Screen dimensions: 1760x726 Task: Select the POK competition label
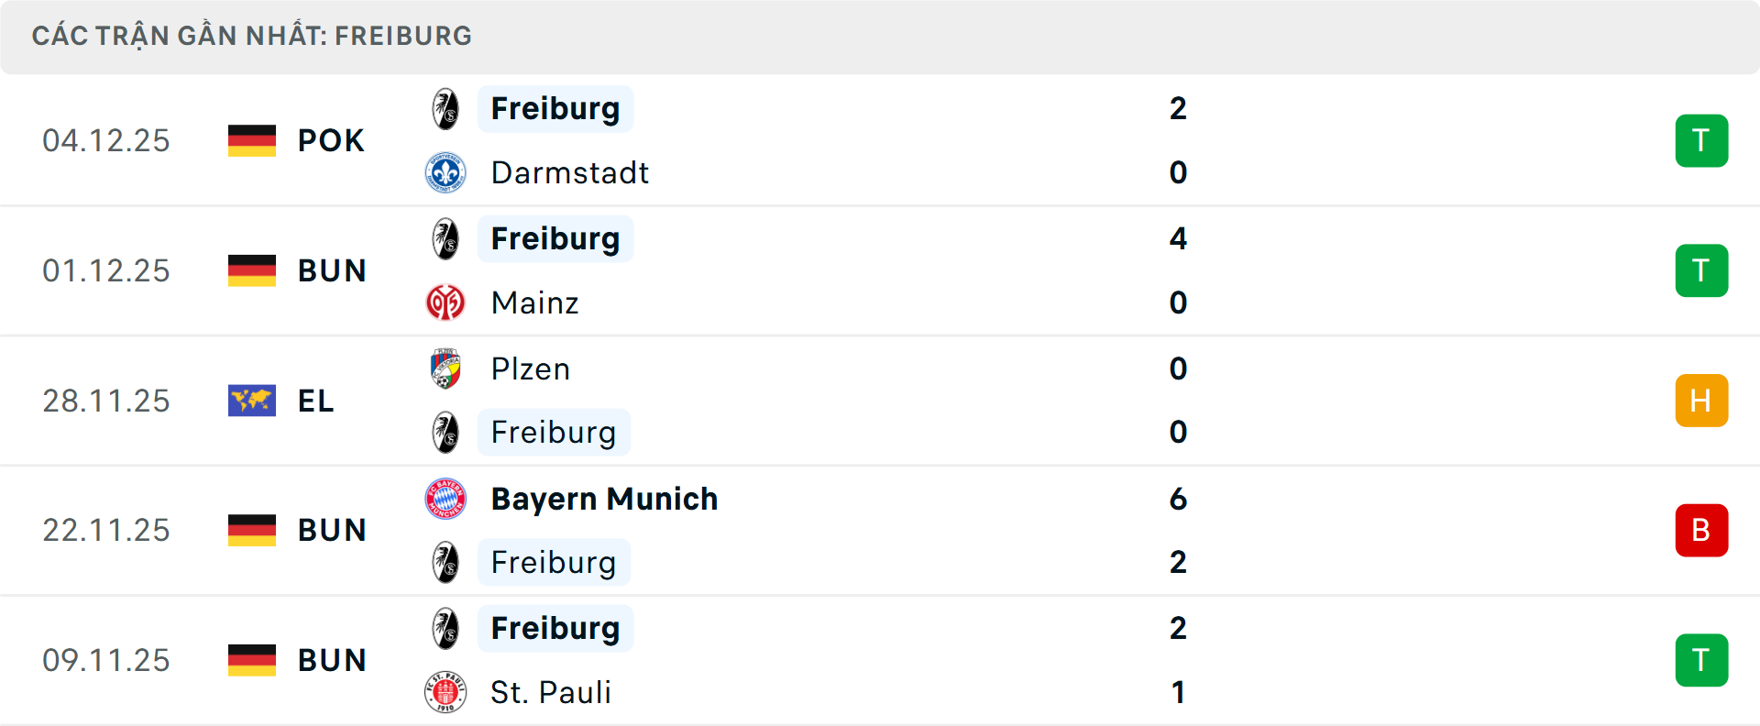tap(331, 140)
